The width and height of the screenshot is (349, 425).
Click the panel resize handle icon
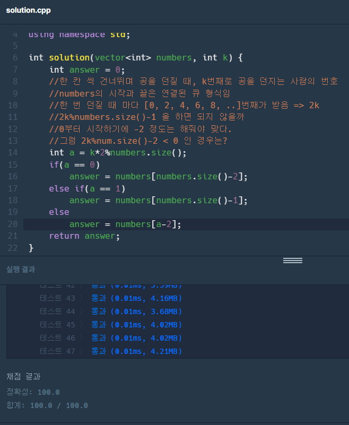292,261
